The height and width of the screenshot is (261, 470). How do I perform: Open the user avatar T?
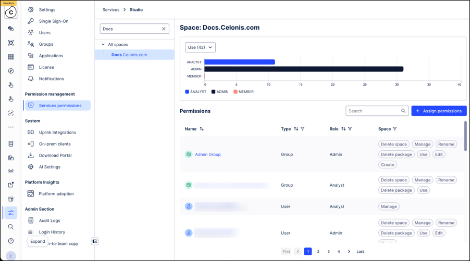pos(11,256)
